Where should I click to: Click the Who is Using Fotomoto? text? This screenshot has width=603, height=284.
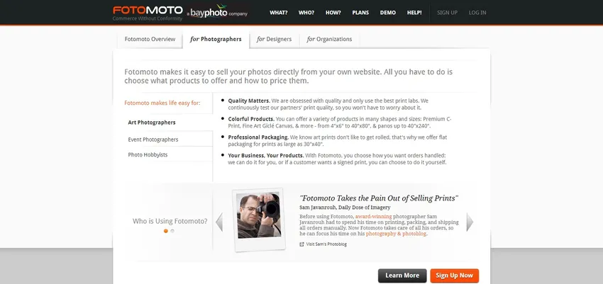(x=170, y=221)
